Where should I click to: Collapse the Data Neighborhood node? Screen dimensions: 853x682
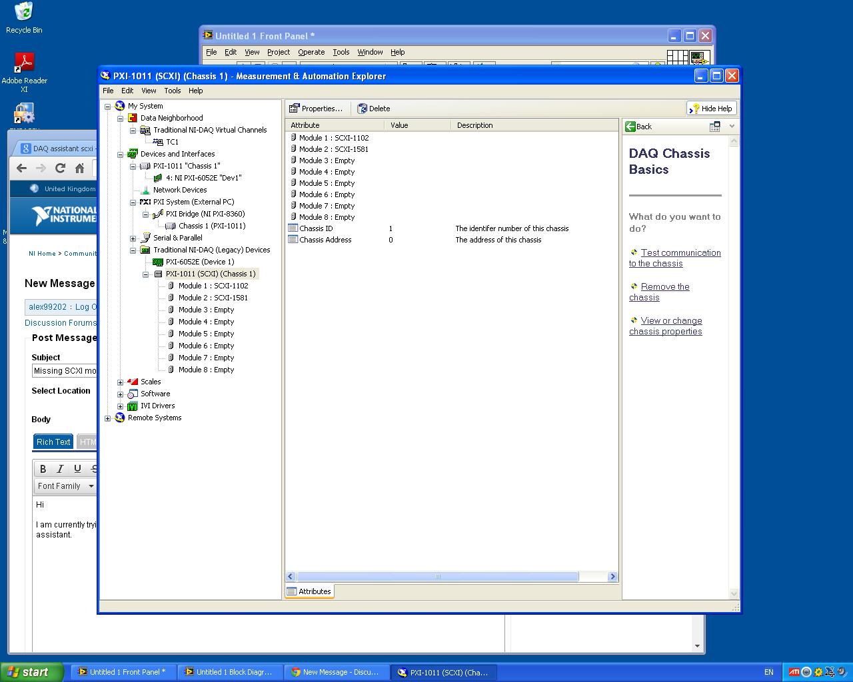coord(120,118)
